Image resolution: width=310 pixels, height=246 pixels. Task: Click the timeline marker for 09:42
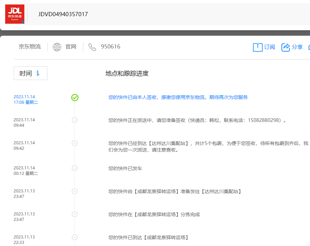[x=74, y=143]
